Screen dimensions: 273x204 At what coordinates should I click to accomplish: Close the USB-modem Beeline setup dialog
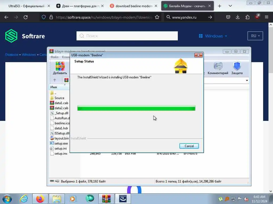198,55
